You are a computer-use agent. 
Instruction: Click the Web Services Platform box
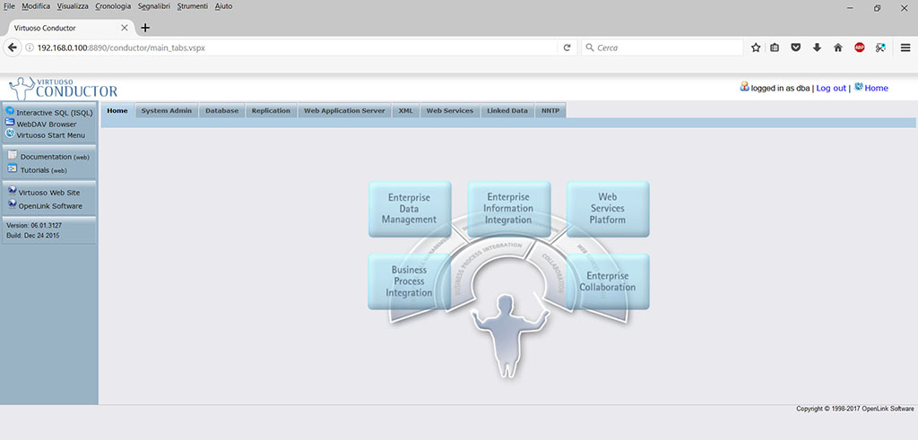pos(608,209)
